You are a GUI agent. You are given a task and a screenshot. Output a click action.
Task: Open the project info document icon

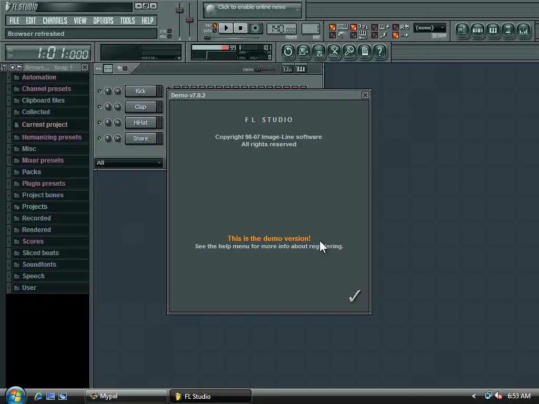(364, 52)
